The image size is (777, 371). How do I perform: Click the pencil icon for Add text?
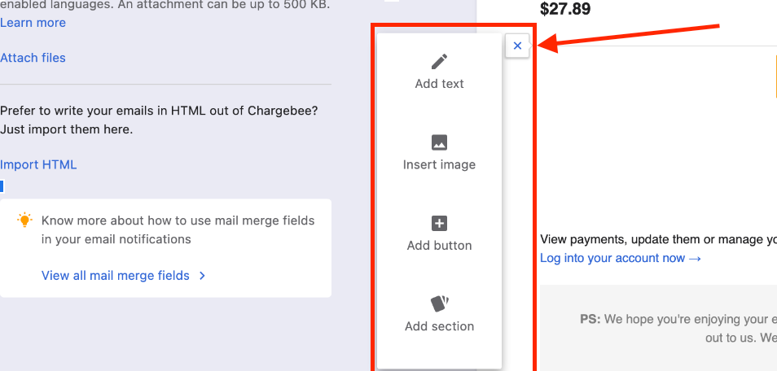click(x=439, y=62)
